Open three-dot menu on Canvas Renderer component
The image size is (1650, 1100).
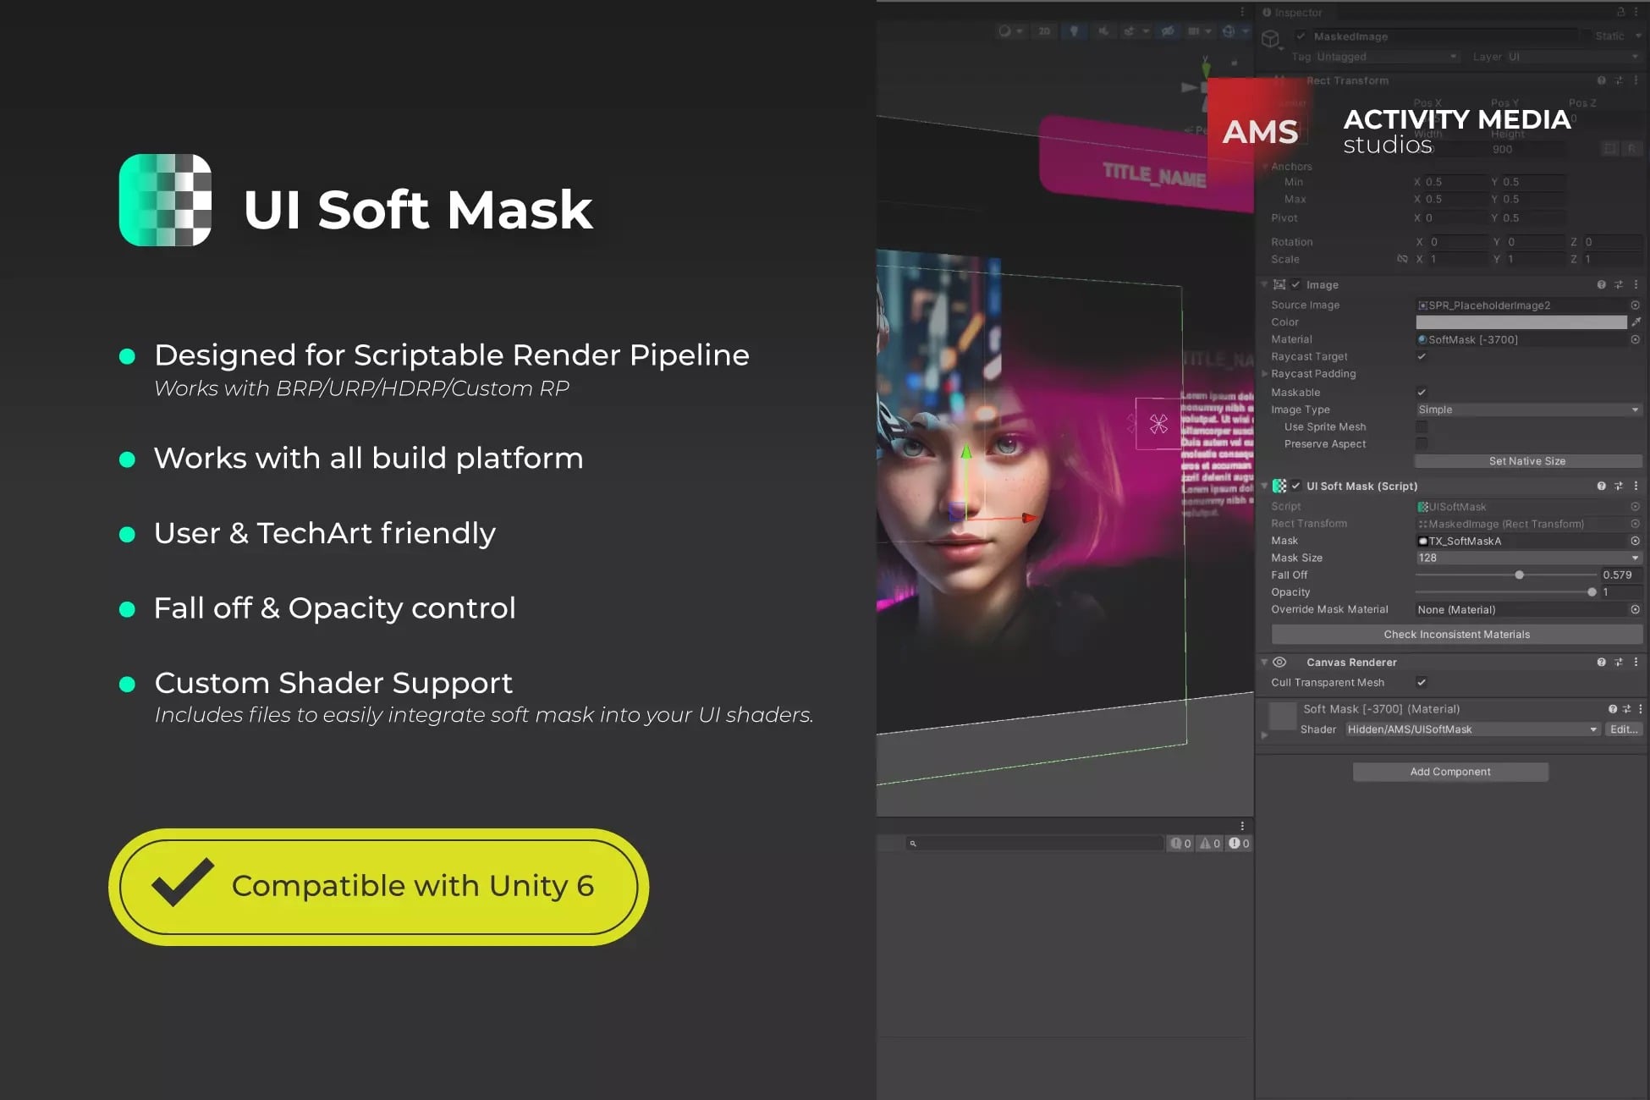[x=1636, y=663]
